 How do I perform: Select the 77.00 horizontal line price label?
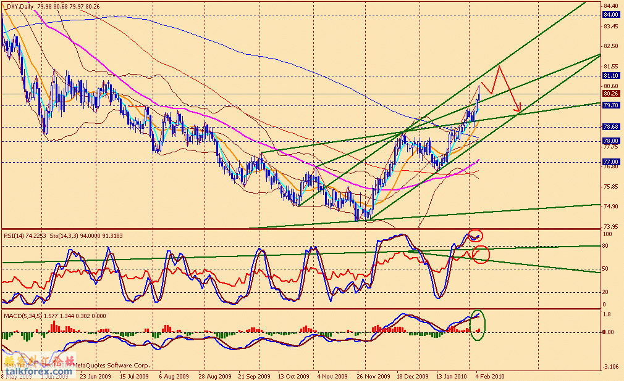click(611, 162)
